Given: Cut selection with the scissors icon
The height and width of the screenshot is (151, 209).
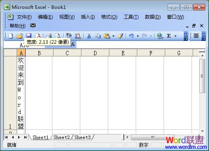Looking at the screenshot, I should (x=89, y=36).
